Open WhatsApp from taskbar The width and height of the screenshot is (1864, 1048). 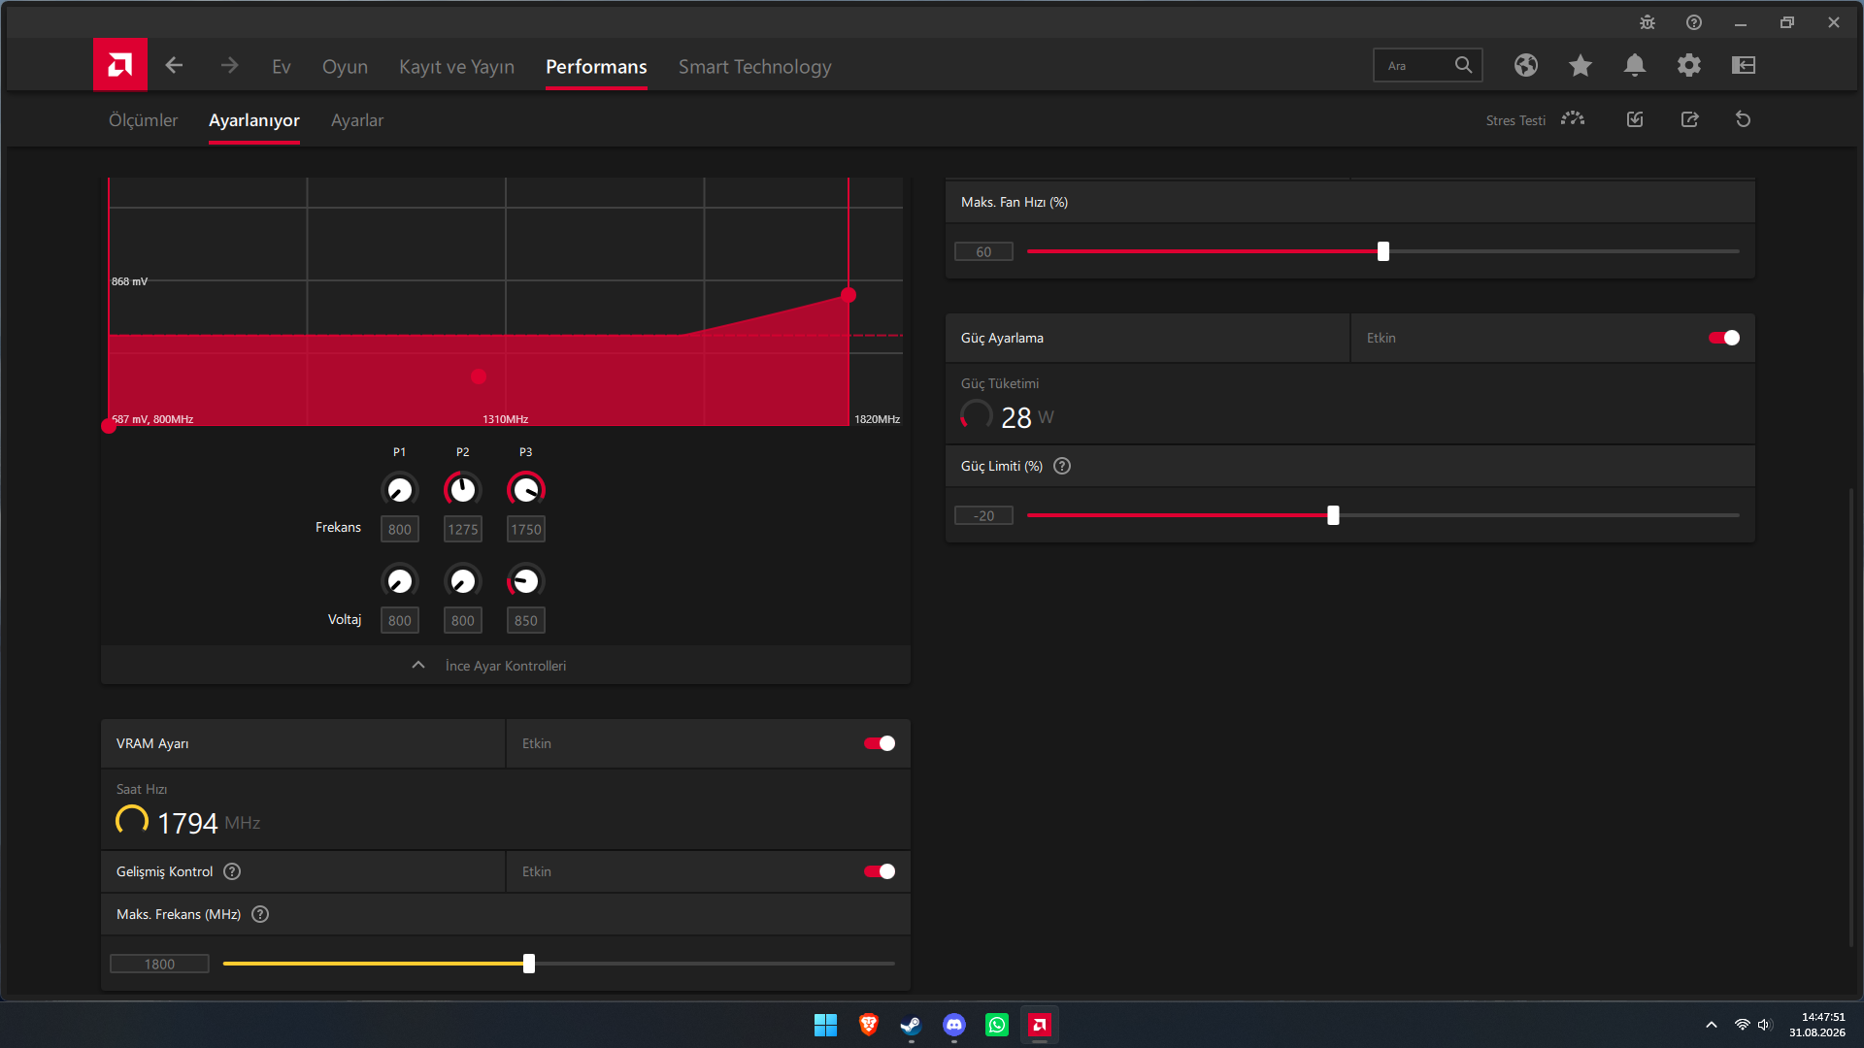point(997,1025)
